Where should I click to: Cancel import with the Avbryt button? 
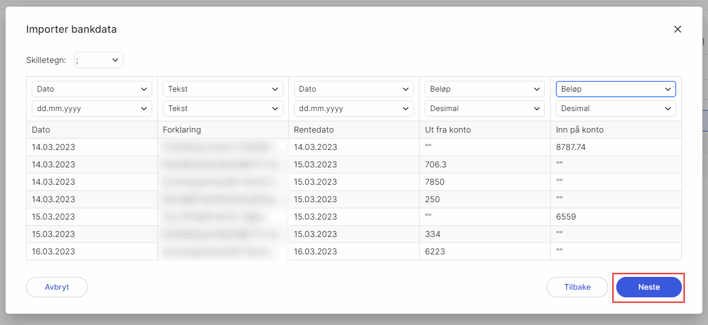point(57,287)
